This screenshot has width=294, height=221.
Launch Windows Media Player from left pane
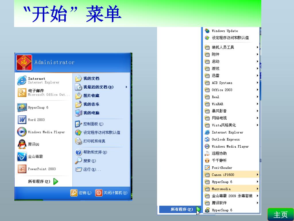22,132
